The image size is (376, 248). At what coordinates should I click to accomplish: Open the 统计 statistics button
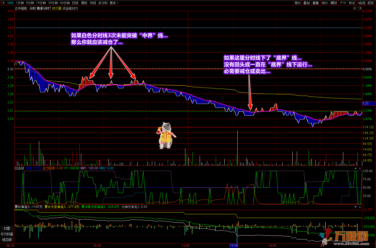pos(325,3)
